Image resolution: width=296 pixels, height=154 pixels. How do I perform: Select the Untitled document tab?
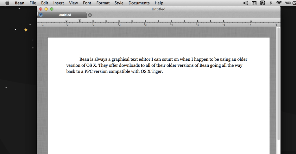[x=65, y=15]
